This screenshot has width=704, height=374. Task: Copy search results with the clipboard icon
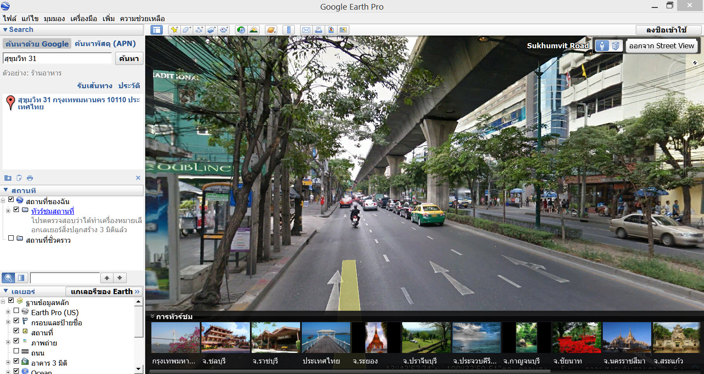point(19,178)
